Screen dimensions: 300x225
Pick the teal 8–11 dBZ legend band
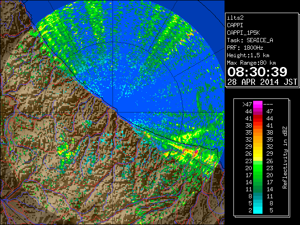point(258,196)
